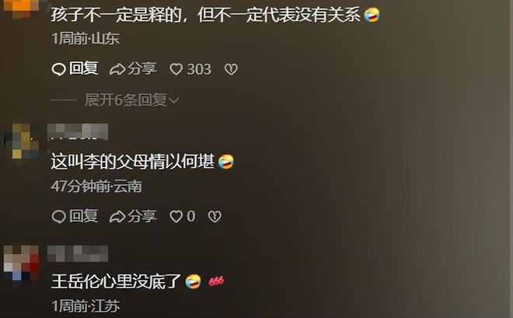Like the Shandong comment with 303 likes
This screenshot has width=513, height=318.
(x=176, y=69)
